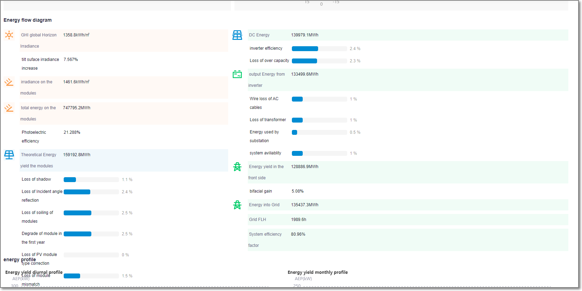
Task: Select the irradiance value 1461.6kWh/㎡
Action: coord(76,82)
